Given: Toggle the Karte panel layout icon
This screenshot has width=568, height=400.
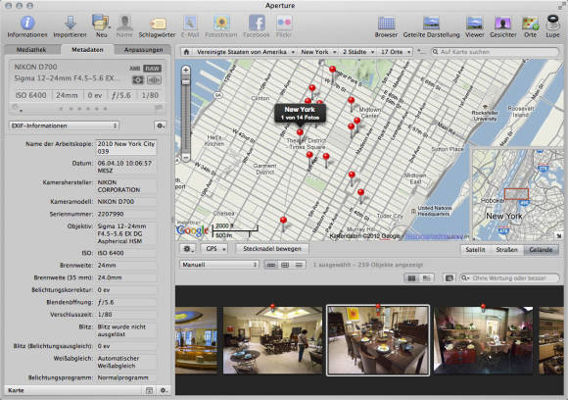Looking at the screenshot, I should 149,390.
